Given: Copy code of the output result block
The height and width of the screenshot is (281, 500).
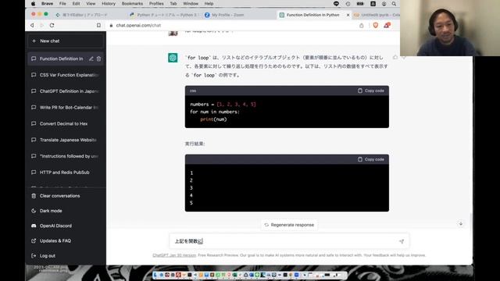Looking at the screenshot, I should (371, 159).
